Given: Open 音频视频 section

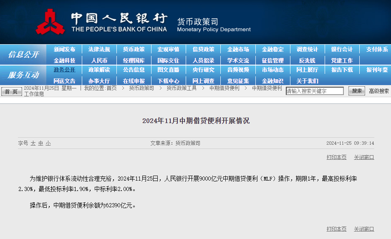Looking at the screenshot, I should (x=238, y=70).
